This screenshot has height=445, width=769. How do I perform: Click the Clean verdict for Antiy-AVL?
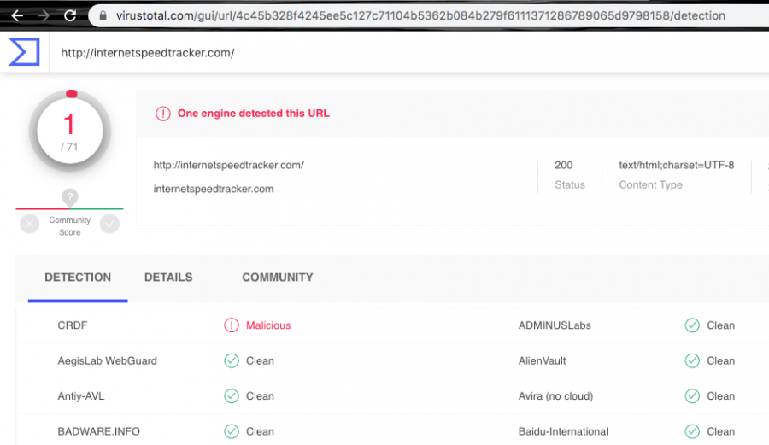coord(260,396)
